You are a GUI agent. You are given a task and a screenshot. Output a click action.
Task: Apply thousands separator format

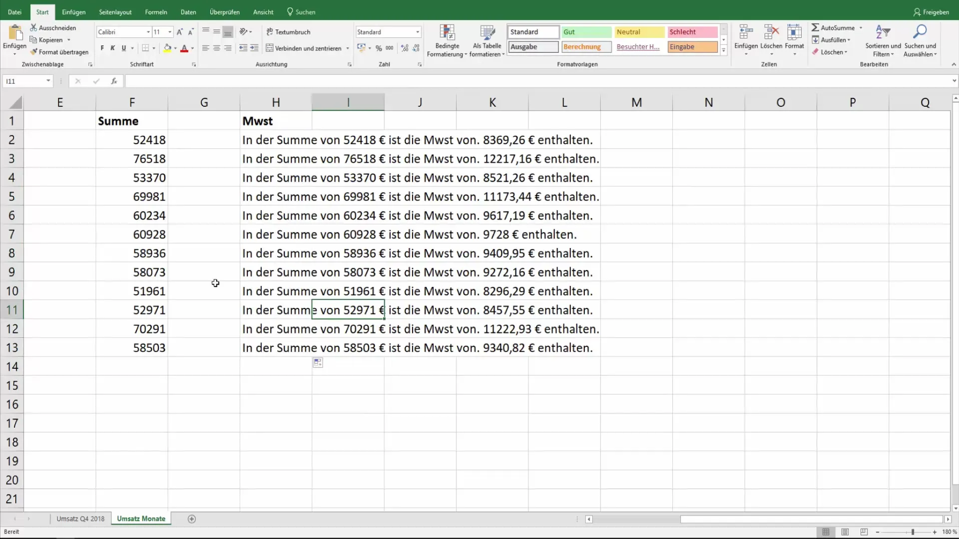tap(390, 48)
